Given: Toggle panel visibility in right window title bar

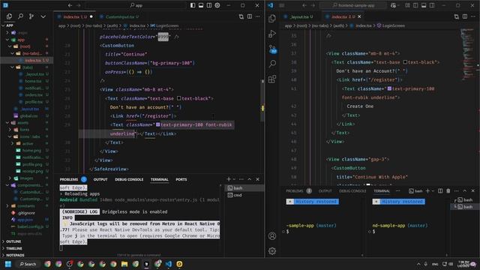Looking at the screenshot, I should pos(424,5).
